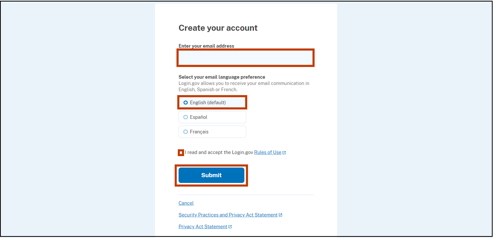This screenshot has width=501, height=240.
Task: Click the Español radio circle
Action: tap(185, 117)
